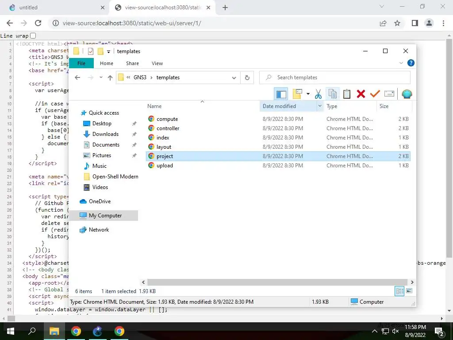453x340 pixels.
Task: Open the Share ribbon tab
Action: [132, 63]
